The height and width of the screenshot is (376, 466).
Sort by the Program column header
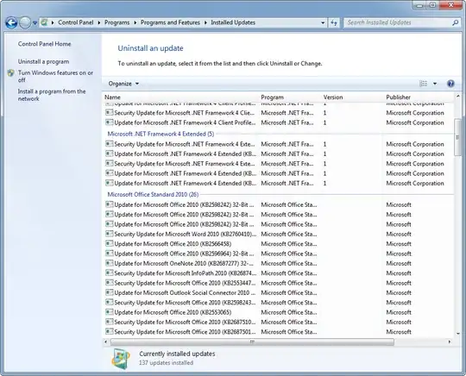pos(290,97)
